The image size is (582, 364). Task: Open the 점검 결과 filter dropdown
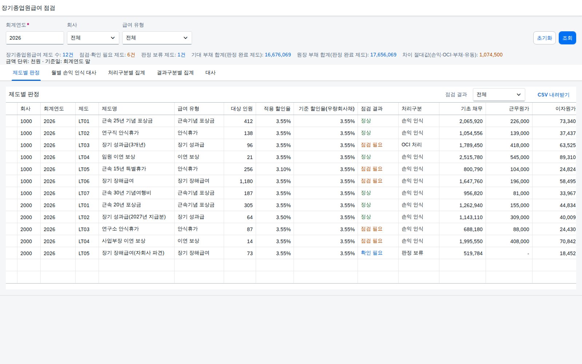coord(499,95)
